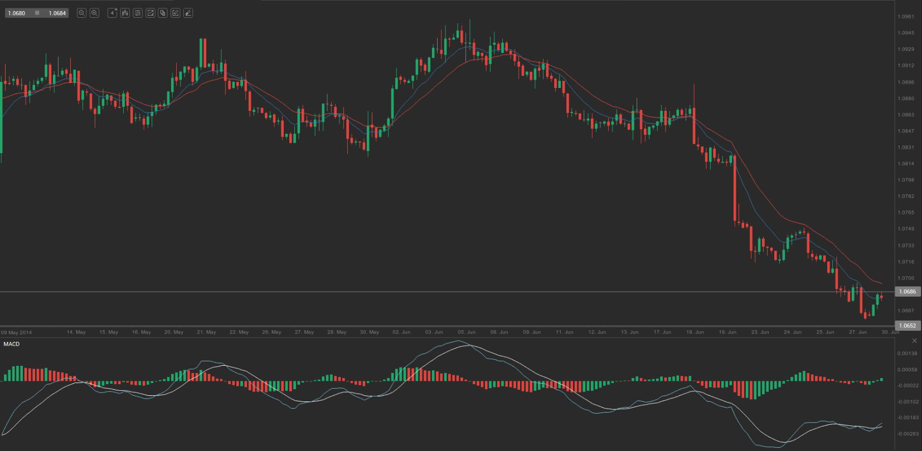
Task: Click the MACD indicator label
Action: [12, 344]
